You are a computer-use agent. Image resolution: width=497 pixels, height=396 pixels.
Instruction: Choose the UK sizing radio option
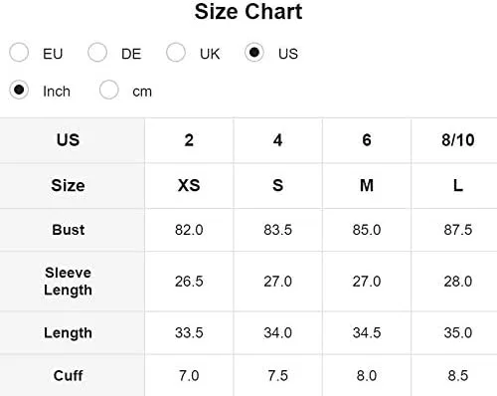point(176,53)
